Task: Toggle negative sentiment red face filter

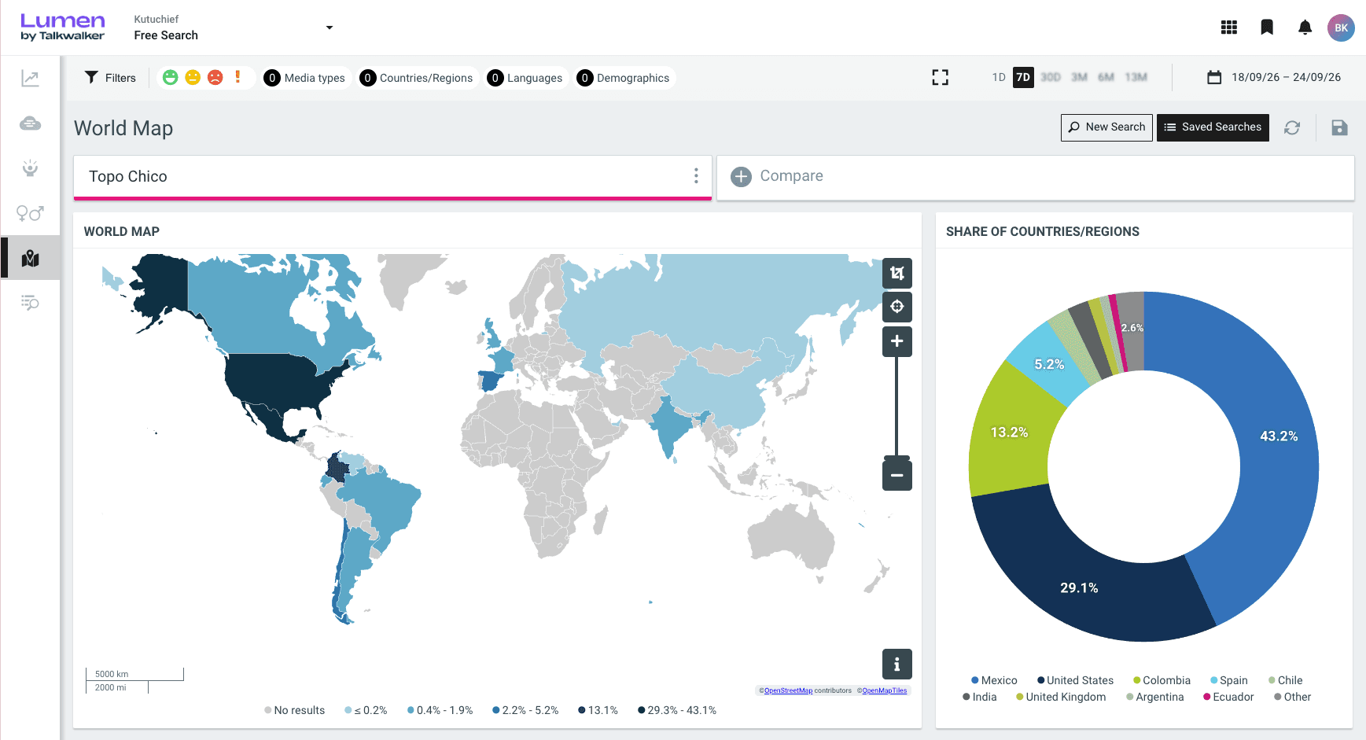Action: click(215, 77)
